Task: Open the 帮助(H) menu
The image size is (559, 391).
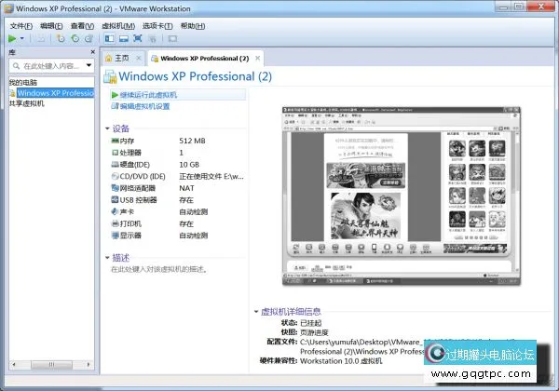Action: [193, 26]
